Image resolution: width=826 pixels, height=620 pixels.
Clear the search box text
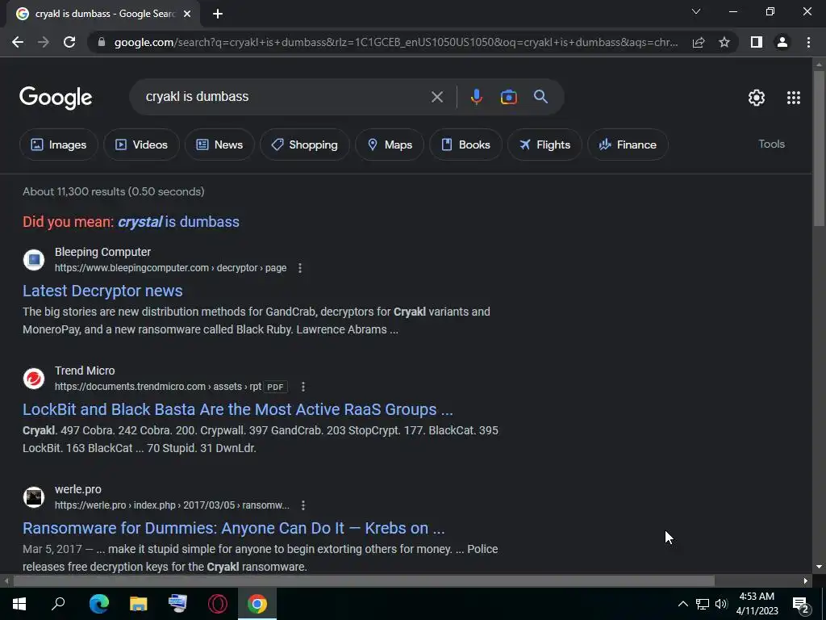click(436, 97)
